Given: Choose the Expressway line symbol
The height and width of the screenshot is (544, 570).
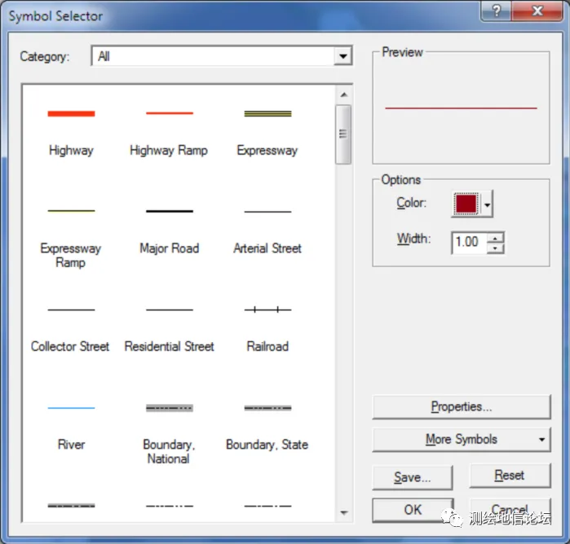Looking at the screenshot, I should (x=267, y=114).
